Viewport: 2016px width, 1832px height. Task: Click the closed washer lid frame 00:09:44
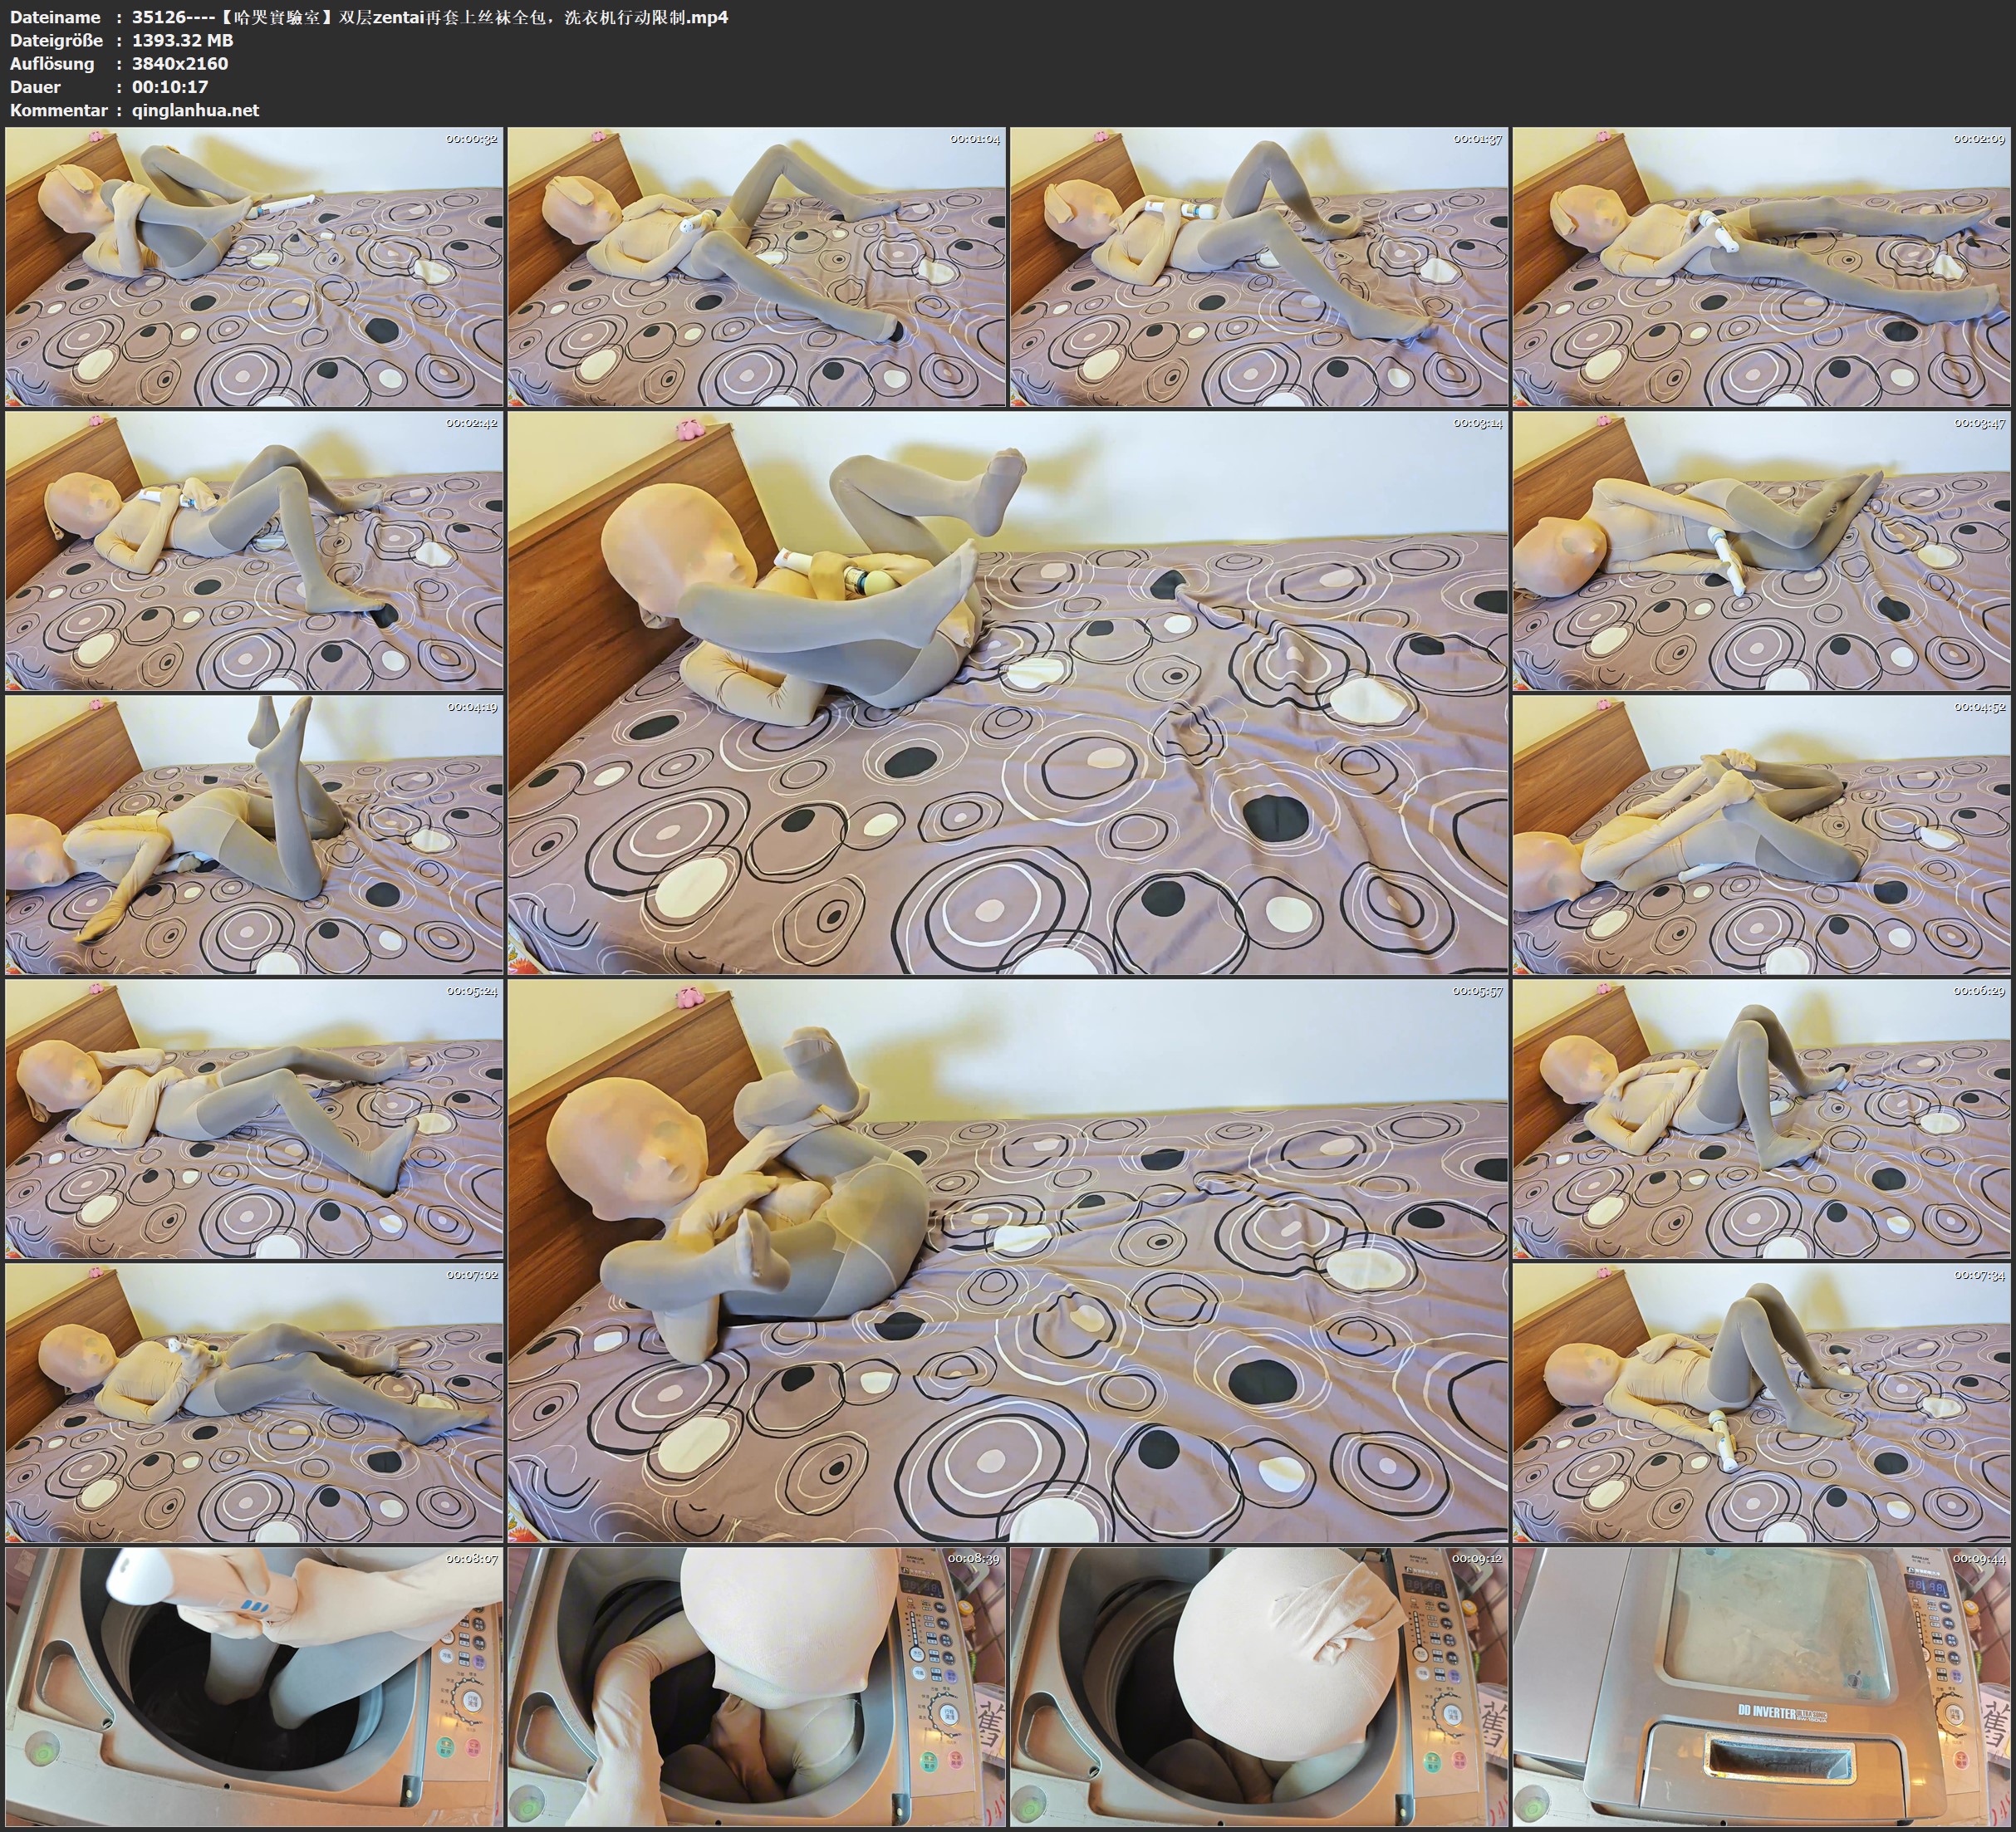coord(1761,1686)
